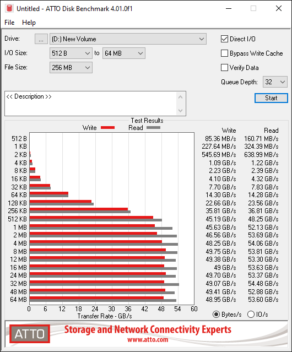Click the red Write legend swatch
This screenshot has height=352, width=292.
point(108,127)
